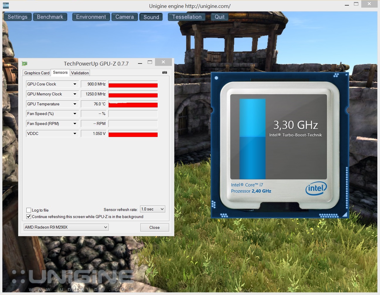
Task: Click the GPU-Z screenshot camera icon
Action: [165, 72]
